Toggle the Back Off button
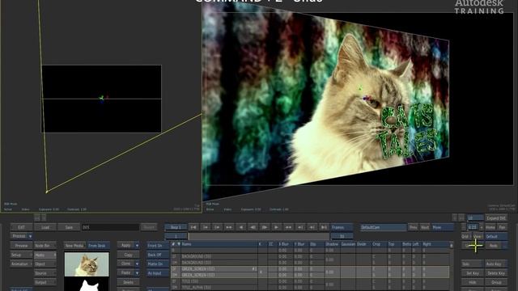 click(x=158, y=255)
